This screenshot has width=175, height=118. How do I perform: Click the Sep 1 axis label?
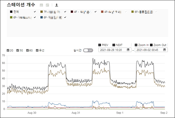[x=120, y=113]
